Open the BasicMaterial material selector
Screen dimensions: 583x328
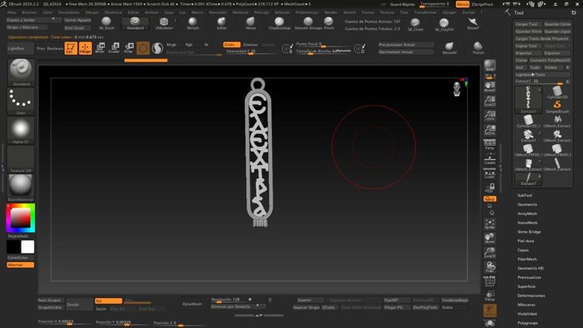pyautogui.click(x=21, y=188)
